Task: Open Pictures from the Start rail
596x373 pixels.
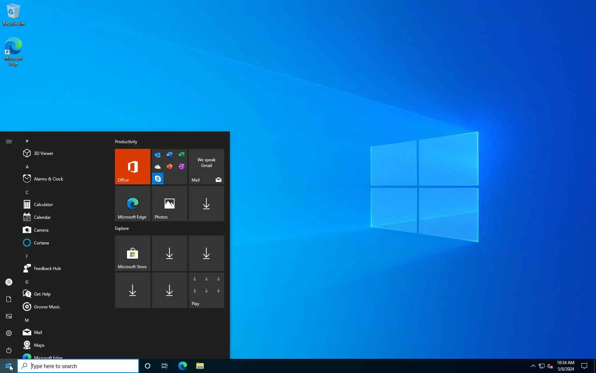Action: point(9,316)
